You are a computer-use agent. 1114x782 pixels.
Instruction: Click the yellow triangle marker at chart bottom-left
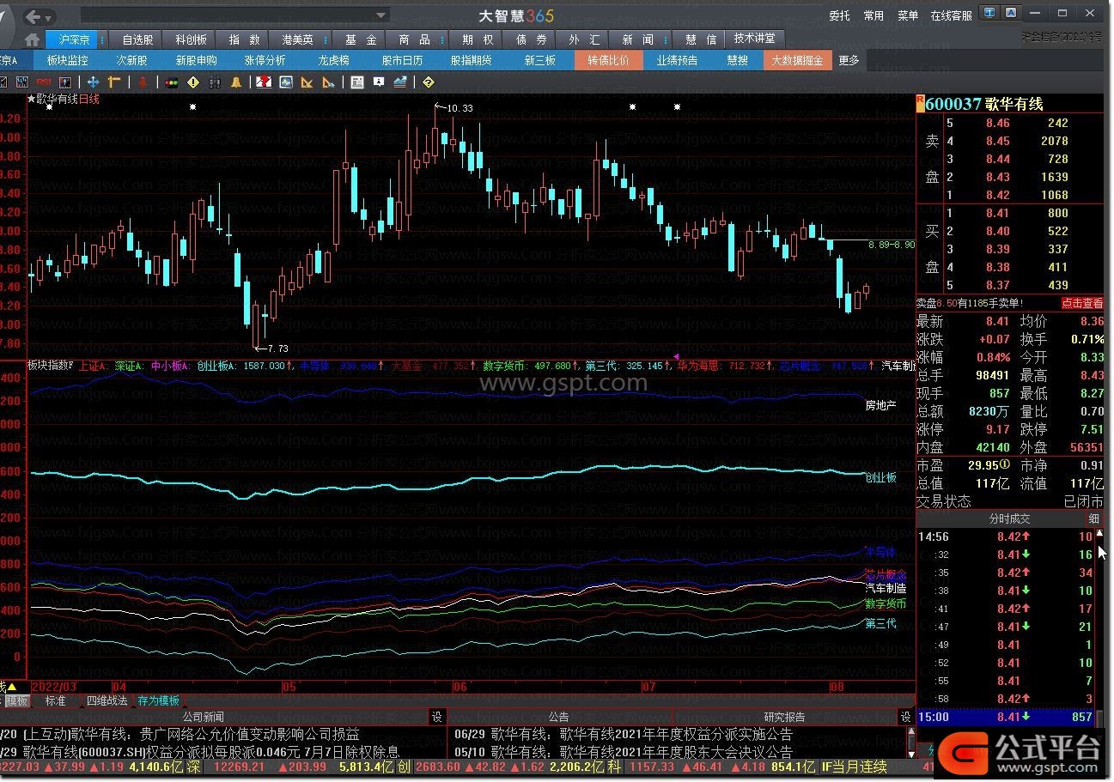pos(11,687)
